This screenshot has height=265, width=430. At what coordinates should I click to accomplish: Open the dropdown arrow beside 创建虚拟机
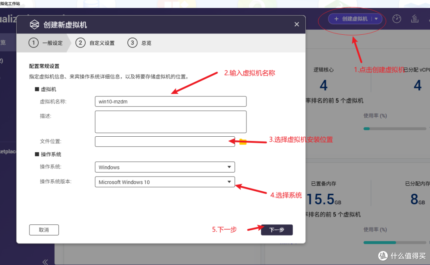point(377,19)
